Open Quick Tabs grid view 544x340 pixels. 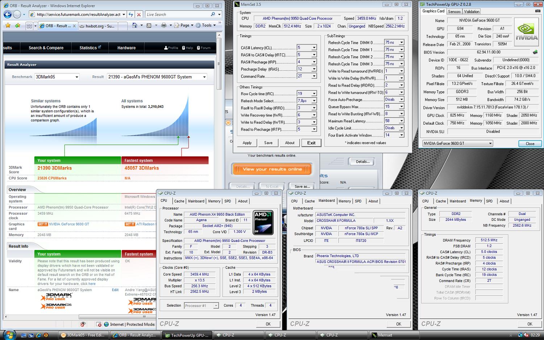tap(29, 26)
